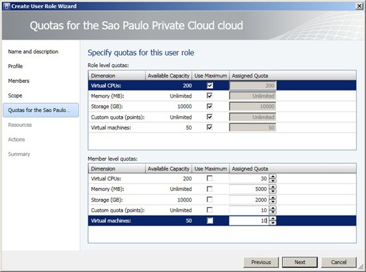Go back with the Previous button
Viewport: 366px width, 272px height.
(261, 262)
